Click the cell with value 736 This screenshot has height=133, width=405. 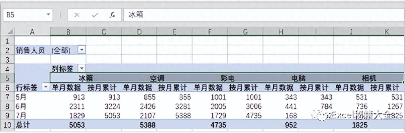click(x=351, y=106)
